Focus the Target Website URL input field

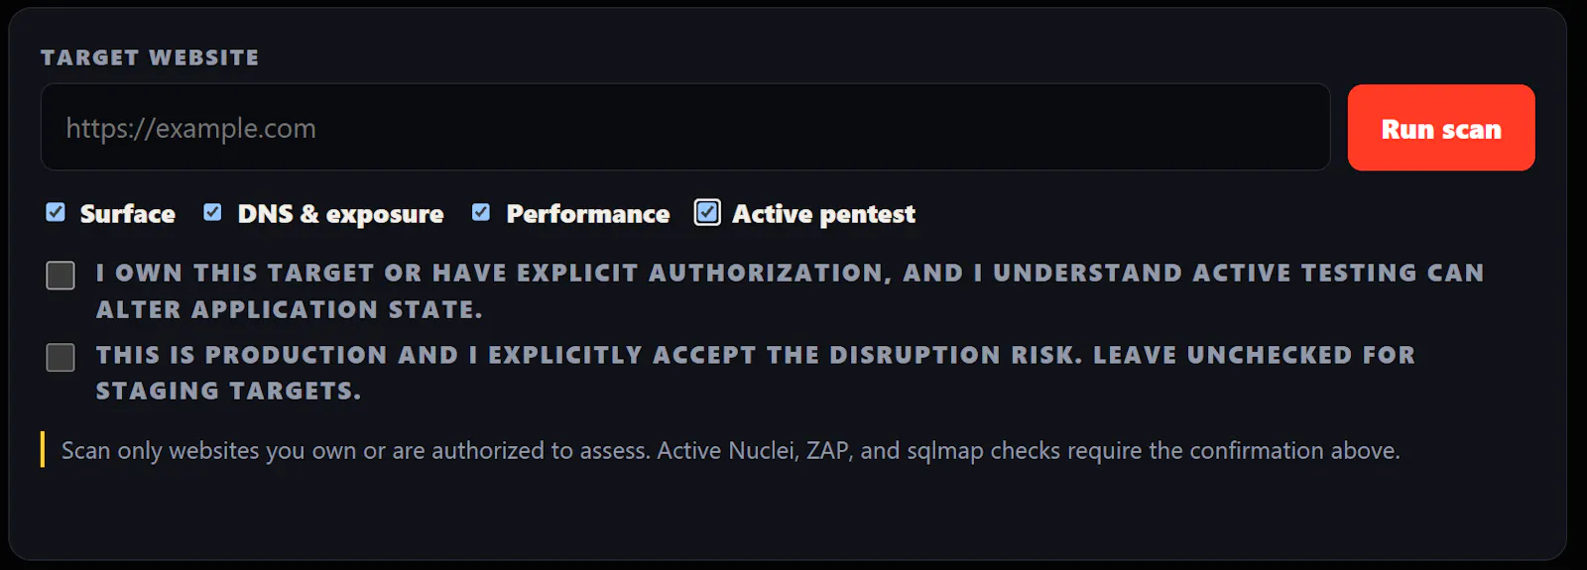685,128
